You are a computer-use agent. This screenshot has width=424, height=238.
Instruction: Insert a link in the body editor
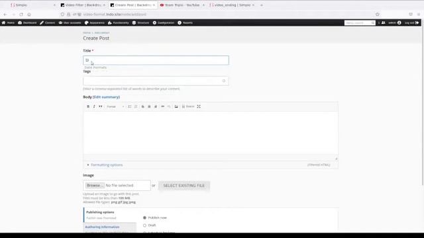coord(162,106)
